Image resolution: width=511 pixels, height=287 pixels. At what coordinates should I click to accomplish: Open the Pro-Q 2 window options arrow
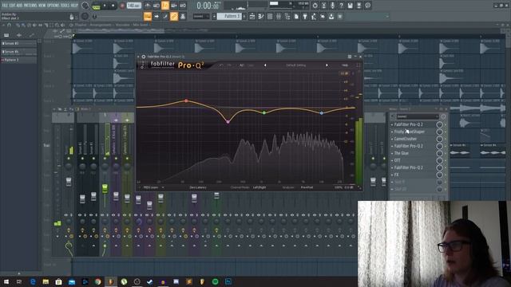[x=138, y=57]
